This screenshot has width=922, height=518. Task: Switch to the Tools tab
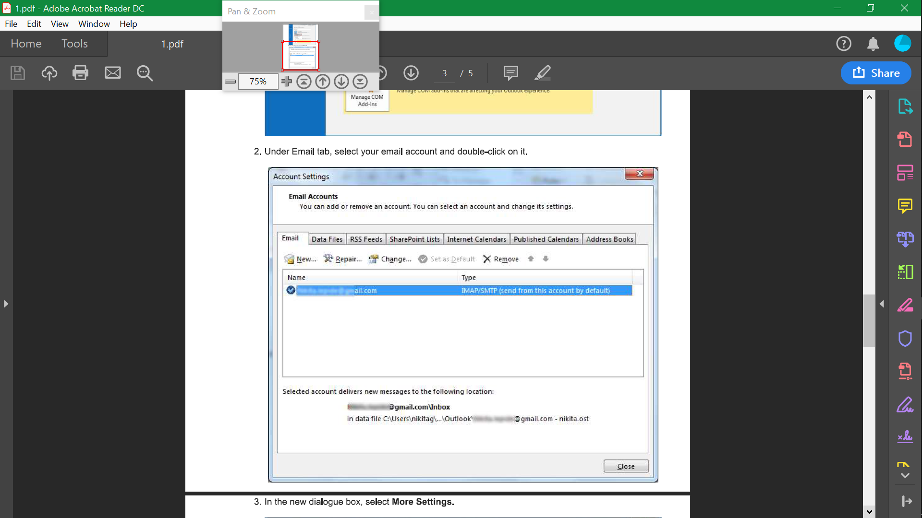pos(74,44)
